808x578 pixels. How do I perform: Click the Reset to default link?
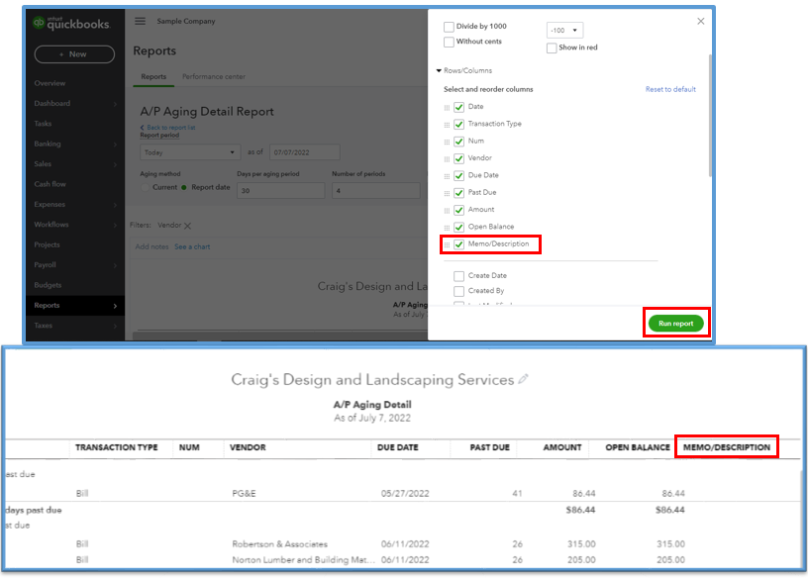tap(670, 89)
